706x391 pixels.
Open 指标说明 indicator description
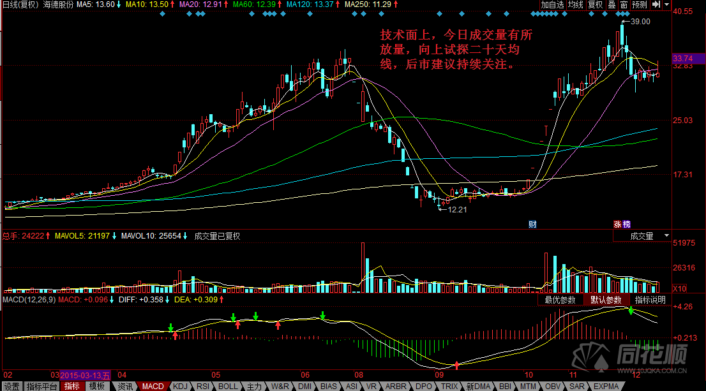[650, 300]
